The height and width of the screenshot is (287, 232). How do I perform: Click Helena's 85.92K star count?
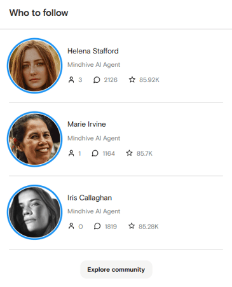pyautogui.click(x=149, y=80)
